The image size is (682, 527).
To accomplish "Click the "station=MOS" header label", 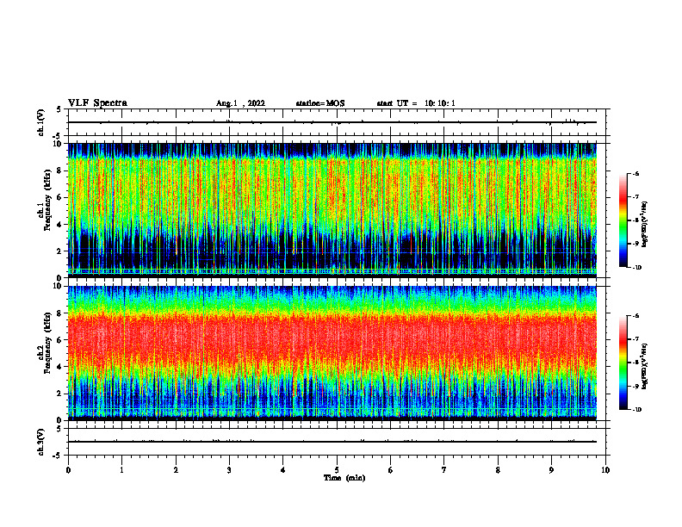I will pos(320,103).
